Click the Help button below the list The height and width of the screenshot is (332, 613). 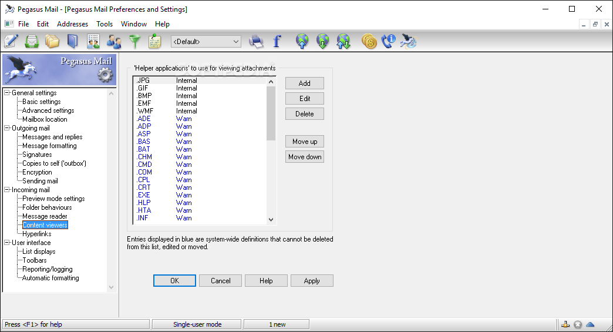pos(266,281)
